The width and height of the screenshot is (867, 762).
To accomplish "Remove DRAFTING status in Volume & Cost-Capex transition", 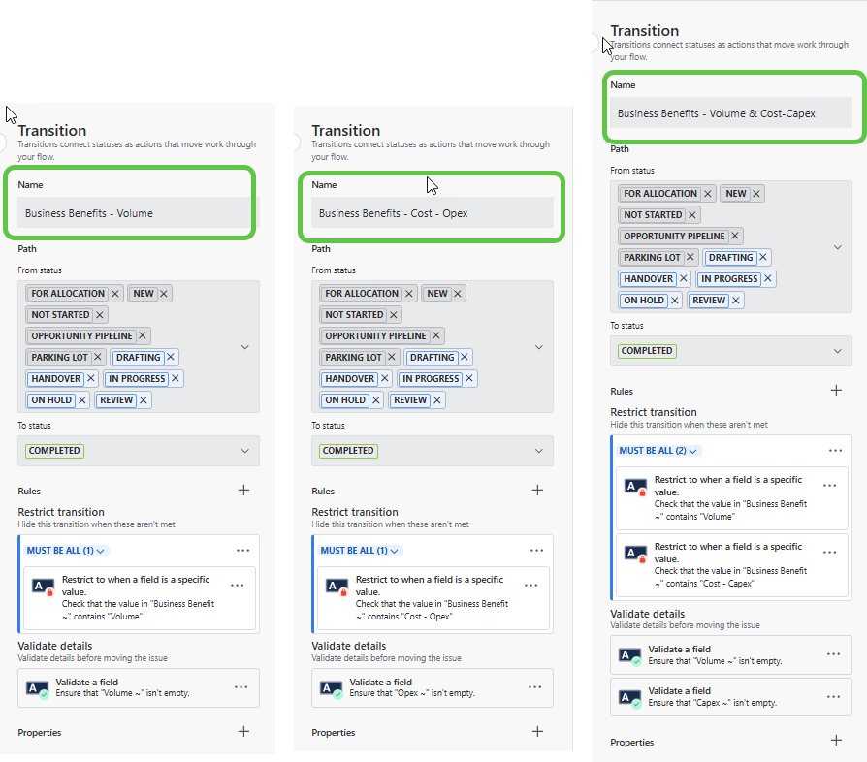I will 763,258.
